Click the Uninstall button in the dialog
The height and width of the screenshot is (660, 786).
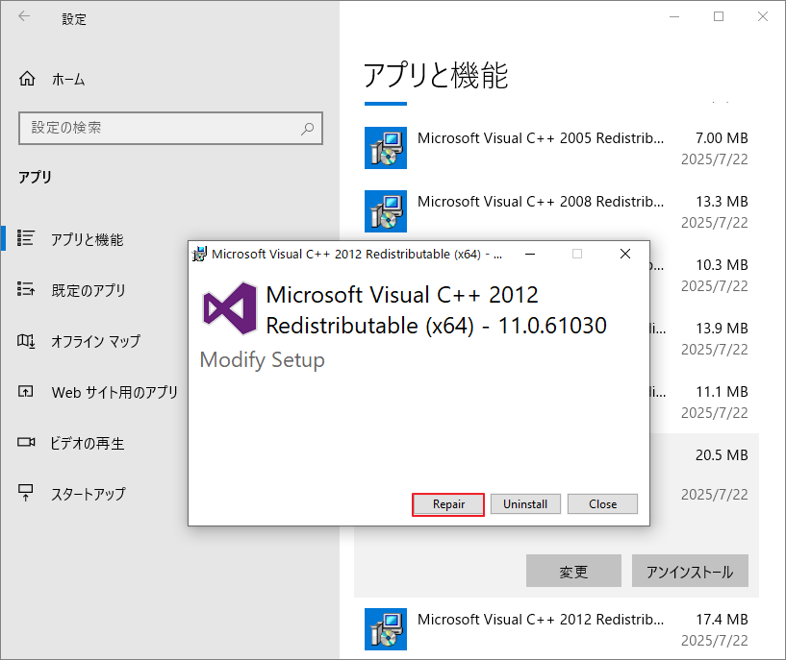pyautogui.click(x=525, y=503)
